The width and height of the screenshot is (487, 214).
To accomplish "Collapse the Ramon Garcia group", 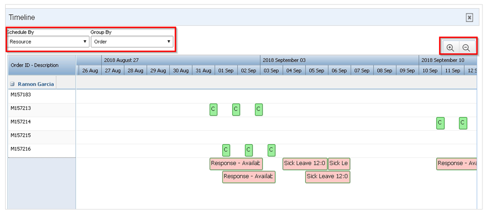I will coord(12,83).
